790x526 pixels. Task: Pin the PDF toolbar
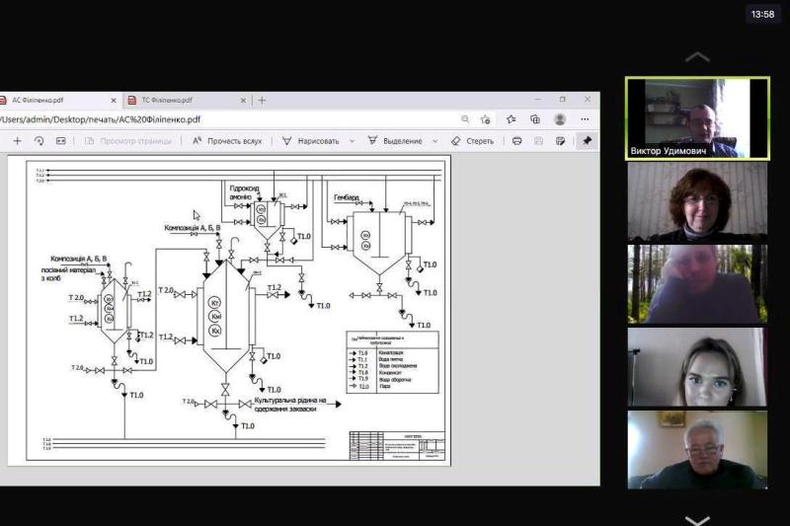click(587, 141)
